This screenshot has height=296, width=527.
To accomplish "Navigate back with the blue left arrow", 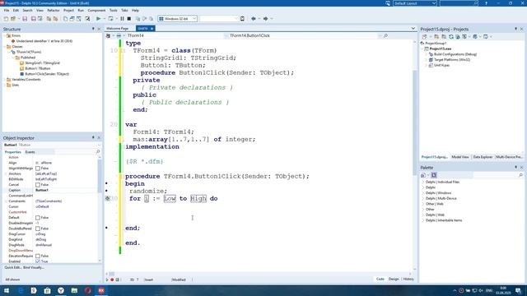I will point(254,19).
